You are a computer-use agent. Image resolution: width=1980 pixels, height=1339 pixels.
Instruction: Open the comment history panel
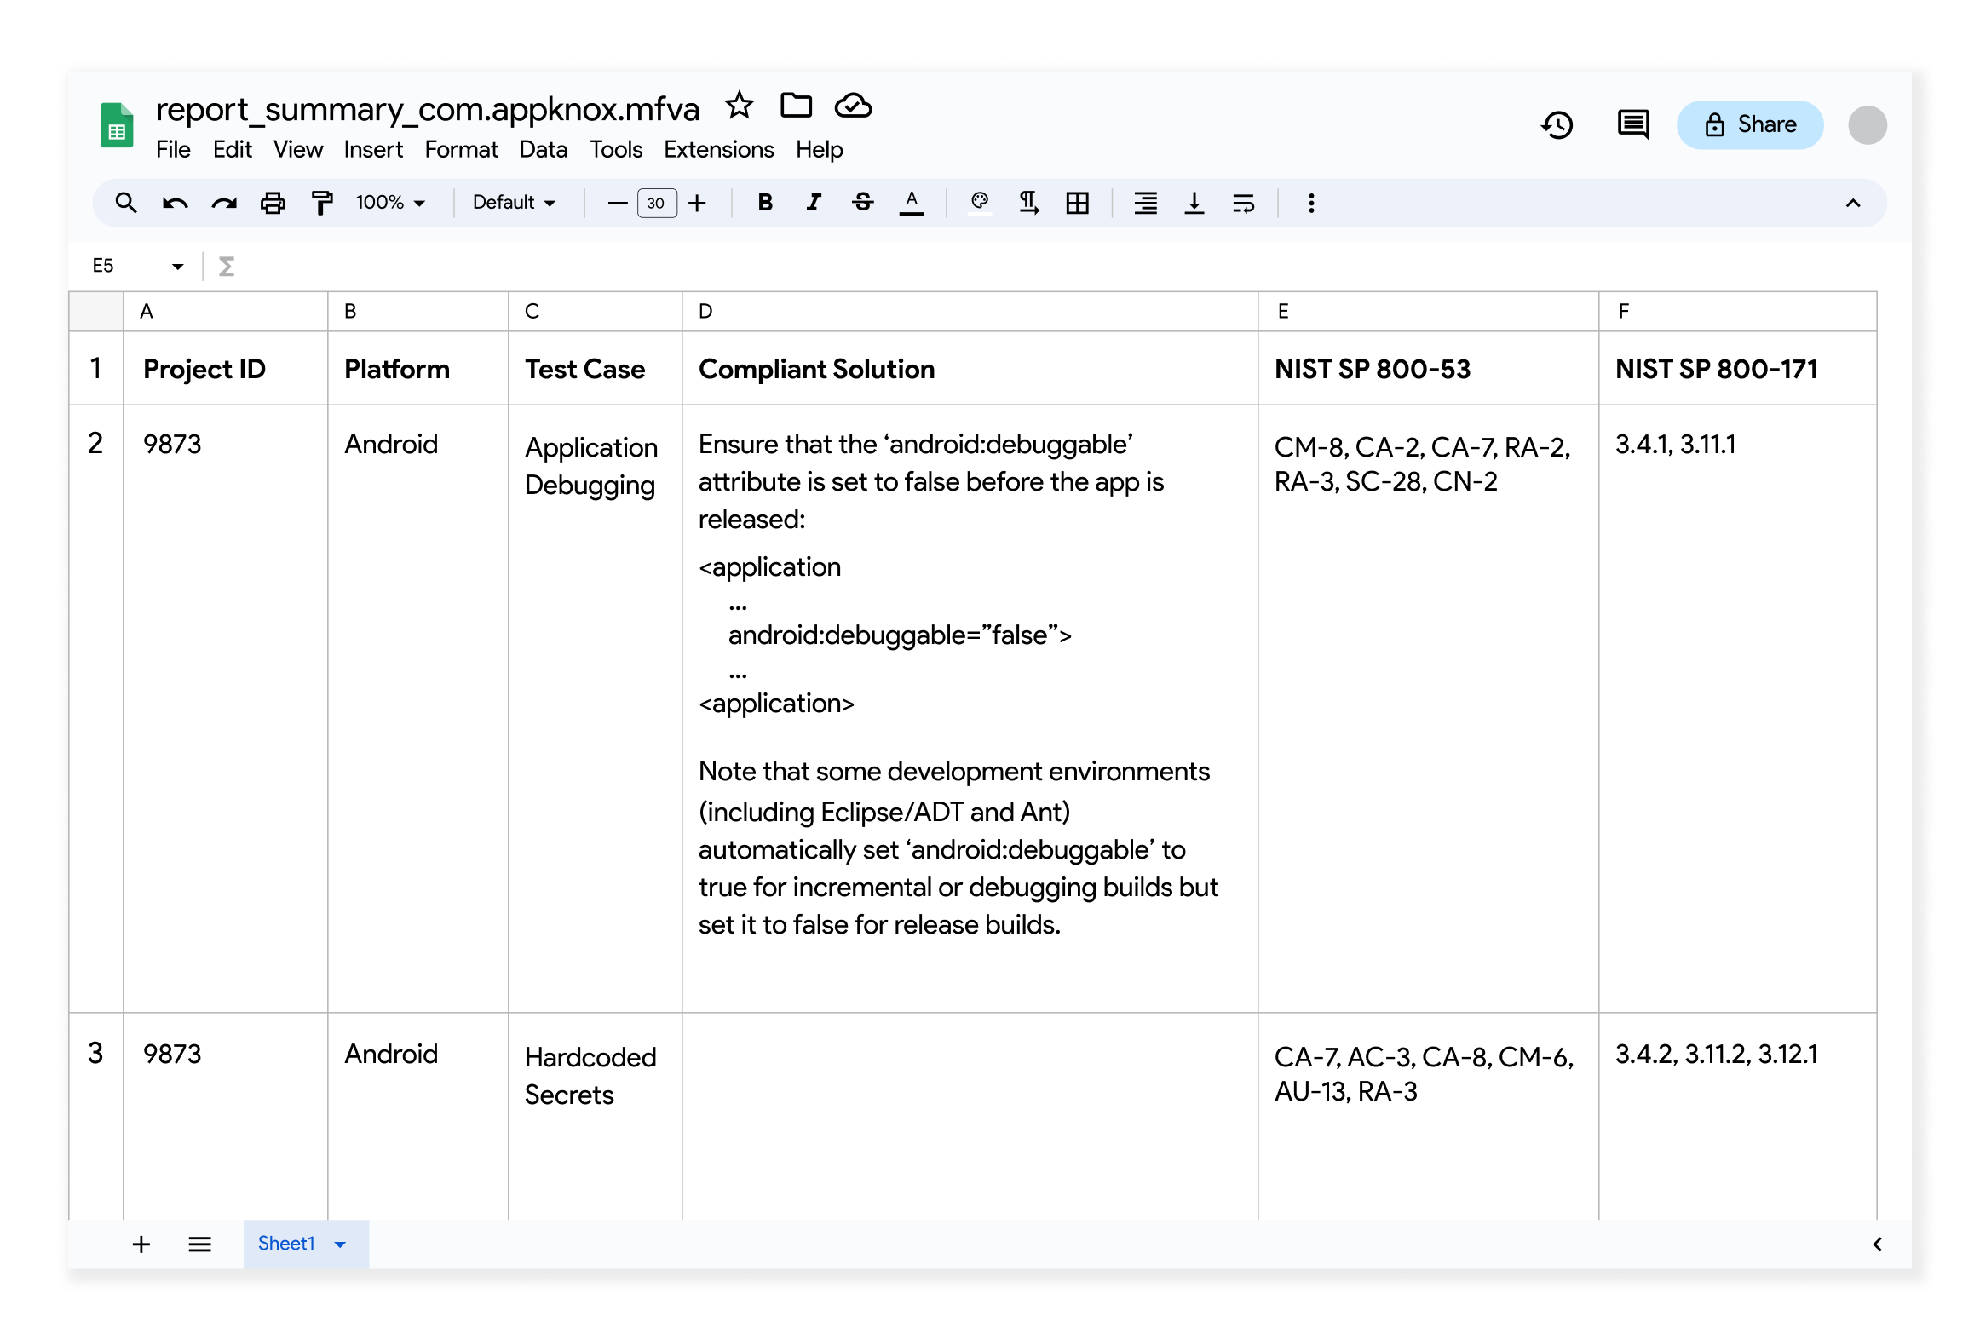pyautogui.click(x=1632, y=124)
